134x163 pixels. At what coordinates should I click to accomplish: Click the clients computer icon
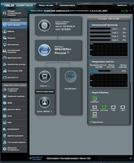click(45, 77)
